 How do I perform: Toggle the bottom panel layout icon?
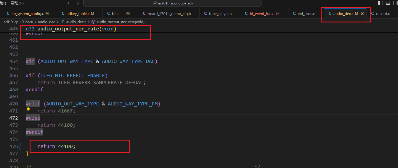(x=388, y=3)
